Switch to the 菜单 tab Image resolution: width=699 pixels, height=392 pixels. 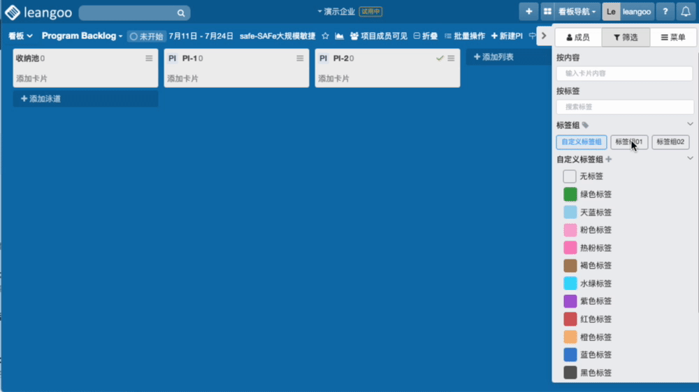click(673, 38)
